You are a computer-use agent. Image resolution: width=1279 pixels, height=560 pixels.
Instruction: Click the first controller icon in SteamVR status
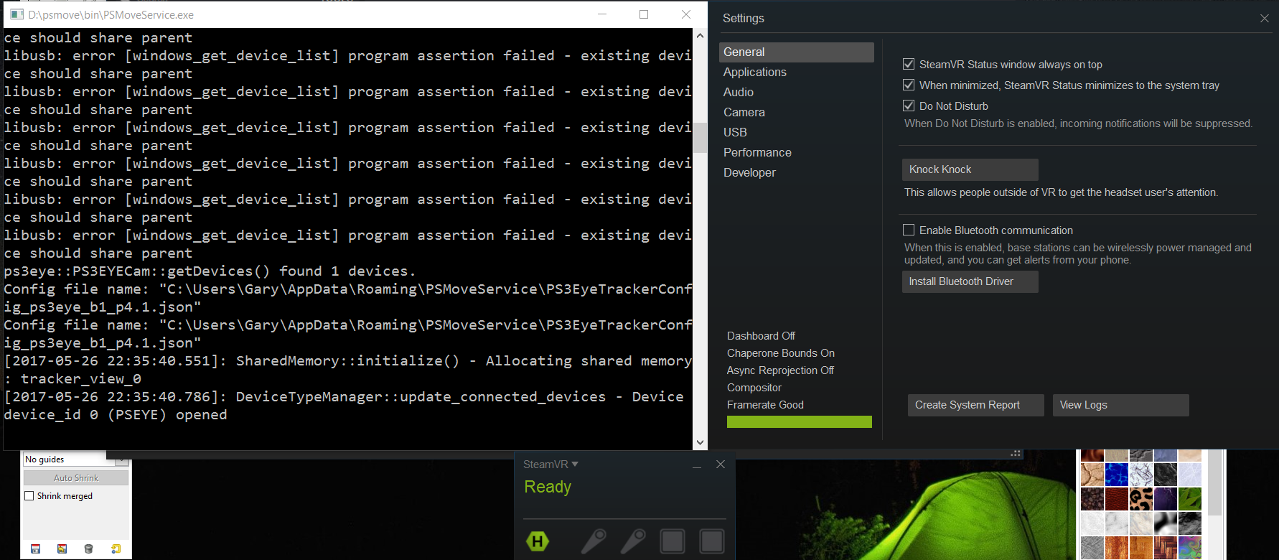click(594, 541)
